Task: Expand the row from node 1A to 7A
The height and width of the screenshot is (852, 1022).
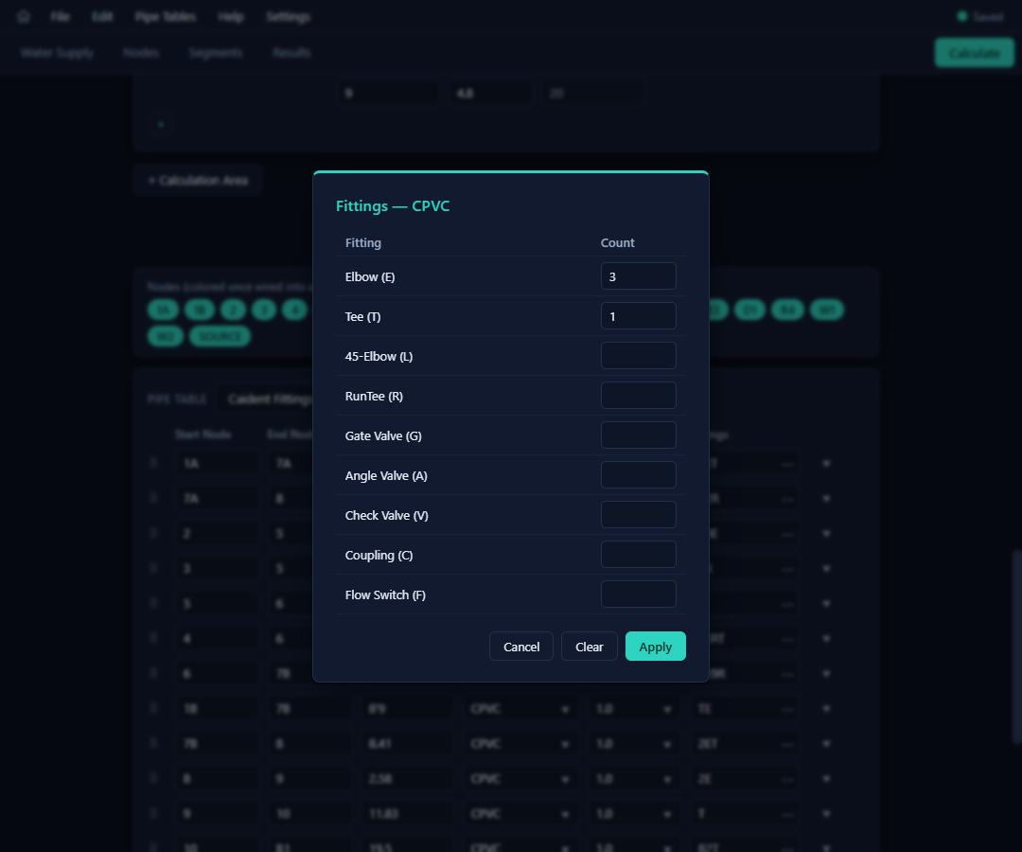Action: click(x=826, y=464)
